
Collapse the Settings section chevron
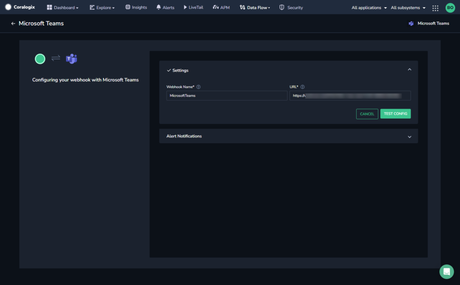410,70
